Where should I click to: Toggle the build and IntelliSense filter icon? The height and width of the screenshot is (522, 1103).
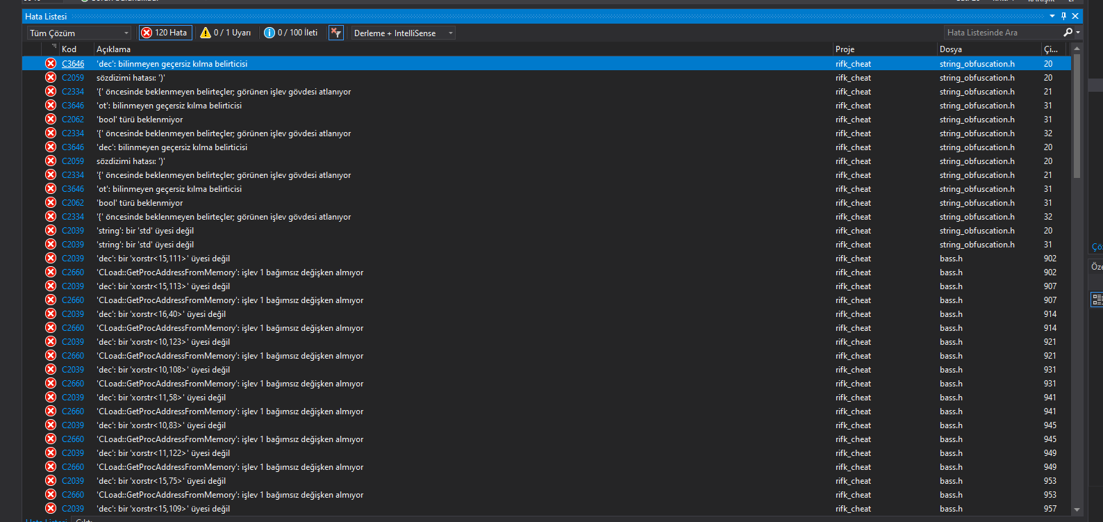click(336, 33)
